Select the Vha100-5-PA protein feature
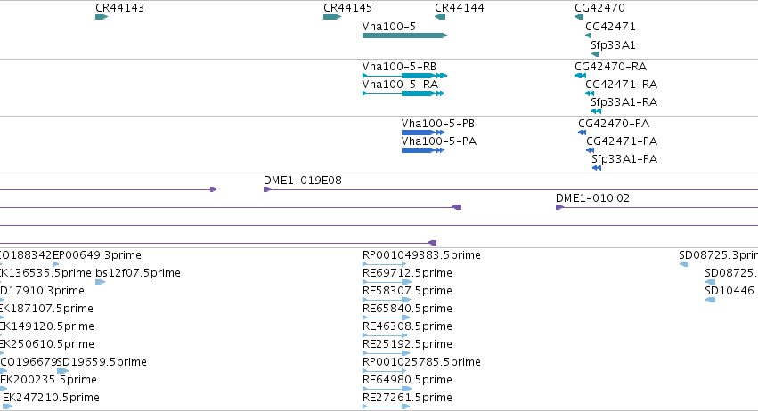Viewport: 758px width, 411px height. tap(422, 150)
